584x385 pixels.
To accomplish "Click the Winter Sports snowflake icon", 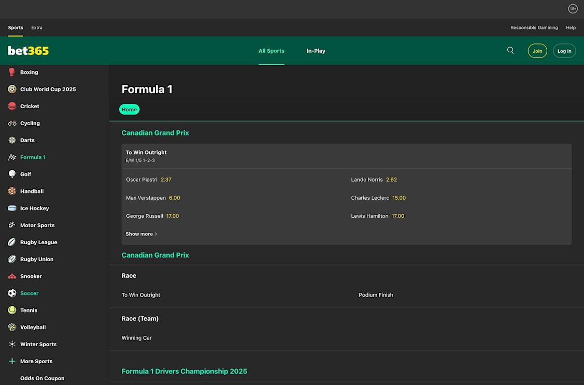I will [x=12, y=344].
